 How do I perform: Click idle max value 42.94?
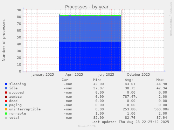click(162, 88)
